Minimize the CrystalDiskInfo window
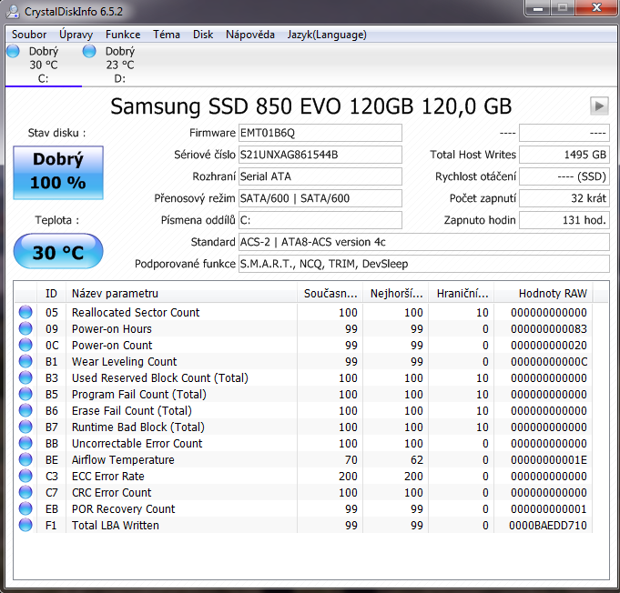Viewport: 620px width, 593px height. pos(538,8)
